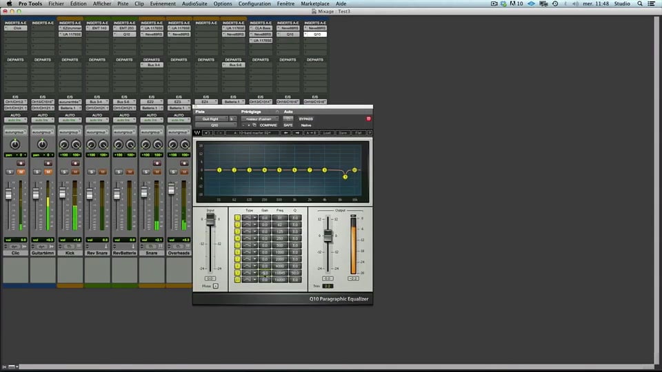Click band 9 frequency value field
Viewport: 662px width, 372px height.
tap(280, 273)
